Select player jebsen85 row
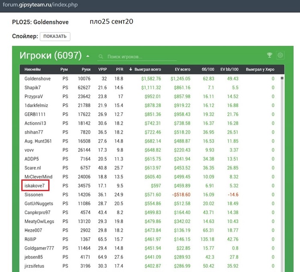This screenshot has width=300, height=272. pos(150,257)
